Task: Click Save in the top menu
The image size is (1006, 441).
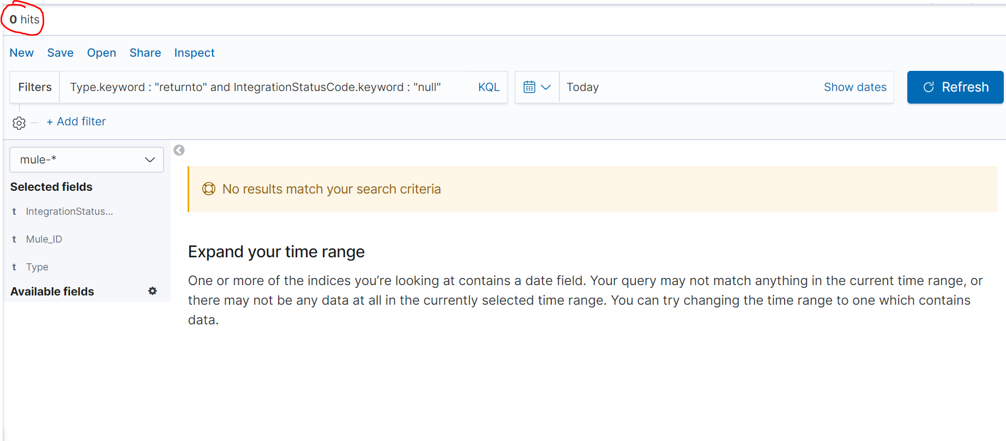Action: [61, 53]
